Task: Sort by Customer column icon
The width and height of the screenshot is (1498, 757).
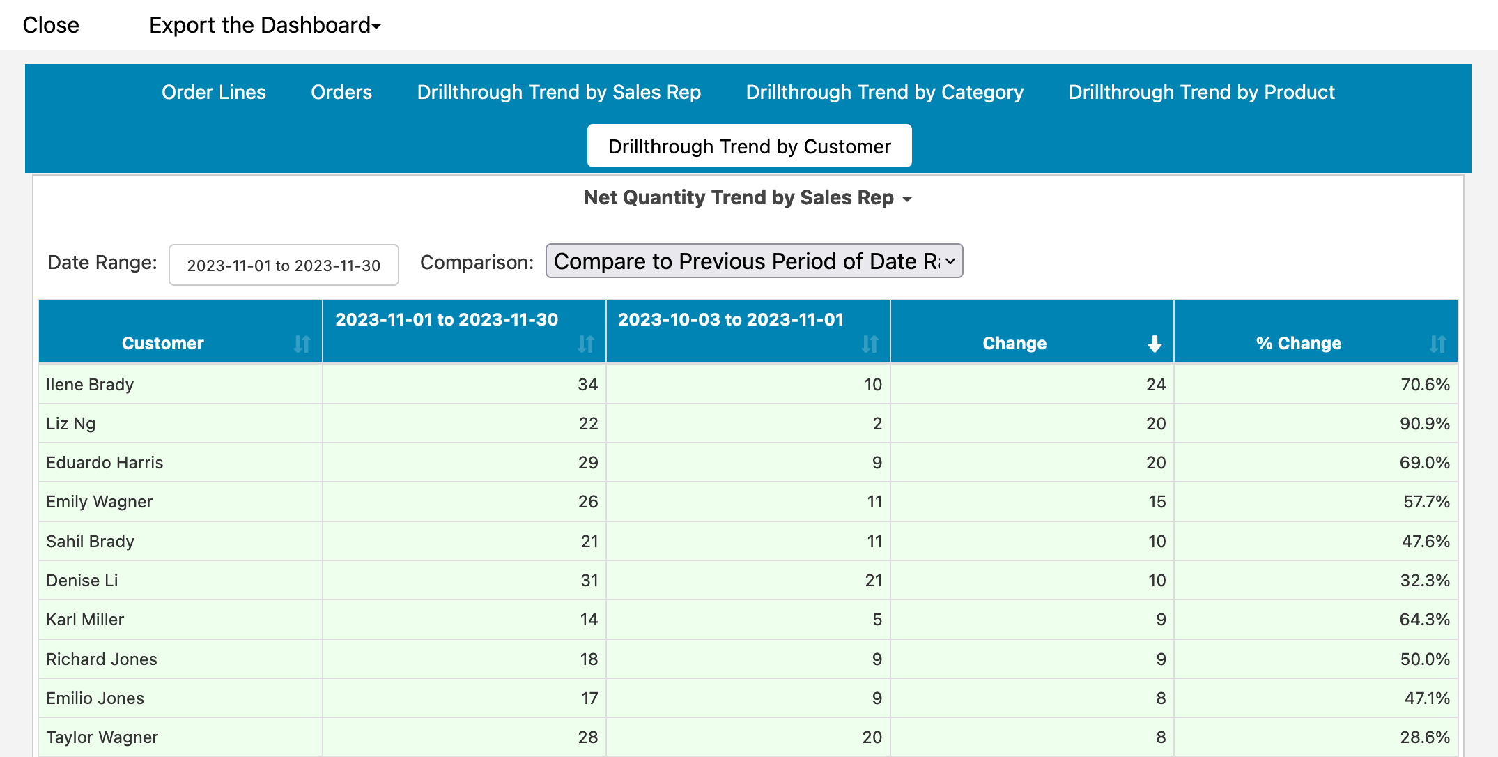Action: click(x=302, y=344)
